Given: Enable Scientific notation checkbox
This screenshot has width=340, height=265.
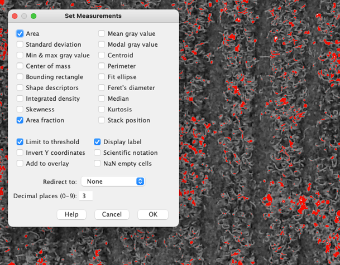Looking at the screenshot, I should tap(98, 153).
